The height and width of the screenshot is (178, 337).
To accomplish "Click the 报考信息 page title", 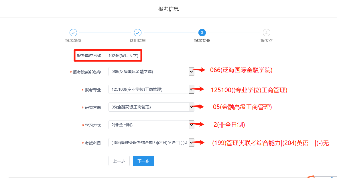I will 168,9.
